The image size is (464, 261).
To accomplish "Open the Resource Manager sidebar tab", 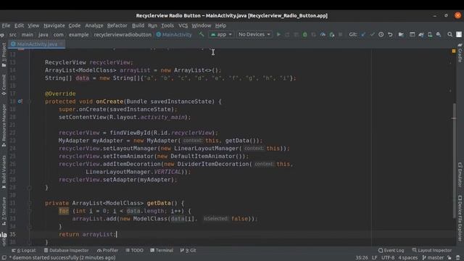I will pyautogui.click(x=4, y=125).
